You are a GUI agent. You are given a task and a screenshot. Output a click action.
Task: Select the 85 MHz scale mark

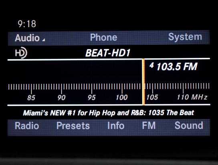[31, 98]
